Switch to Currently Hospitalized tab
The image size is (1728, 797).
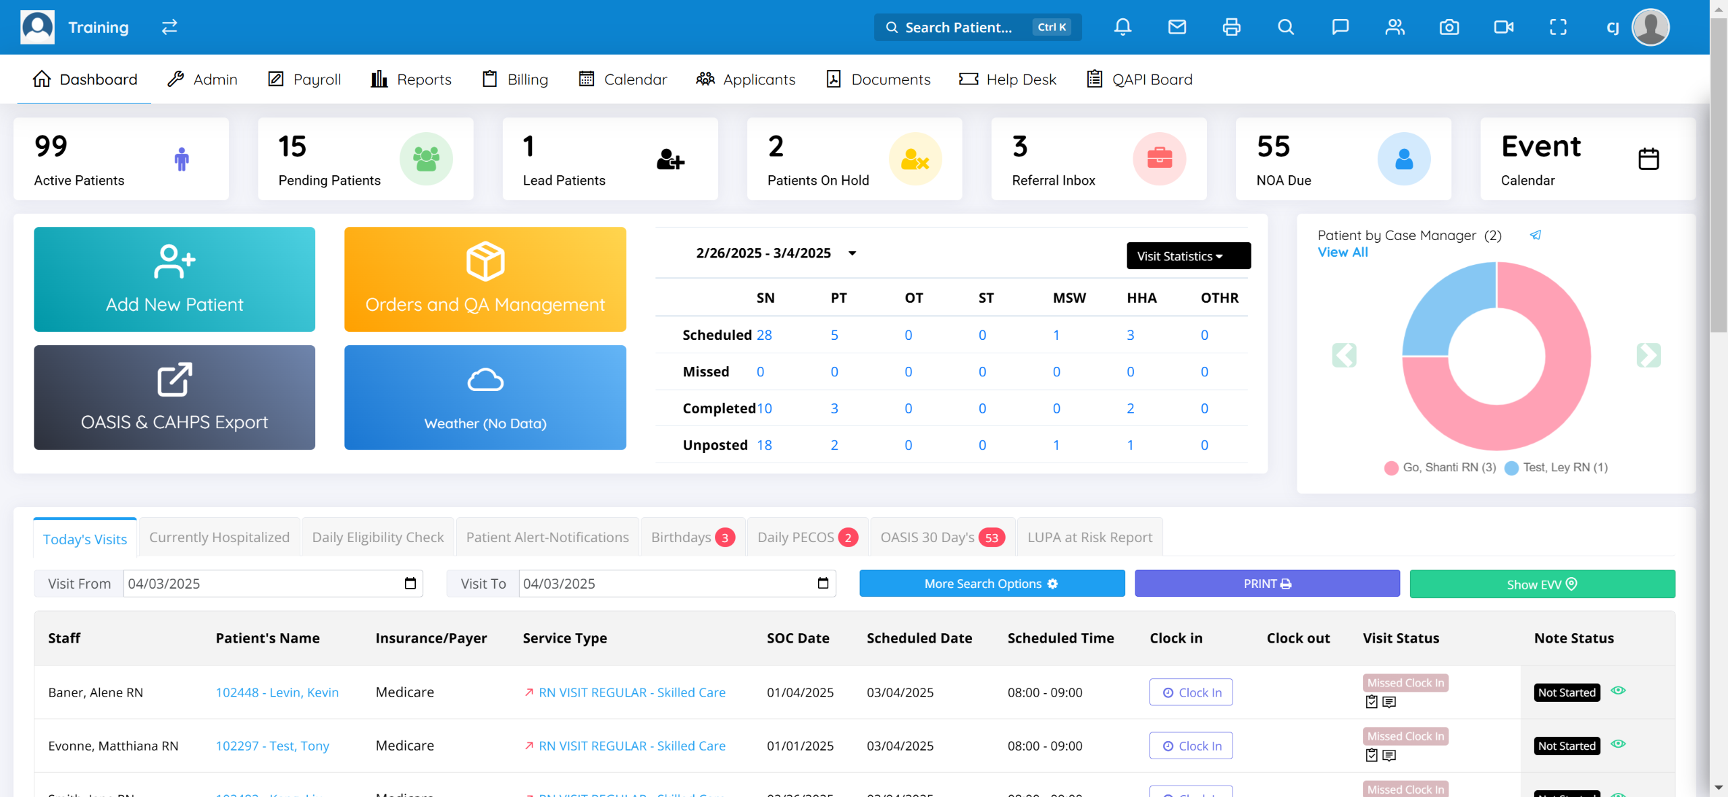pos(219,537)
